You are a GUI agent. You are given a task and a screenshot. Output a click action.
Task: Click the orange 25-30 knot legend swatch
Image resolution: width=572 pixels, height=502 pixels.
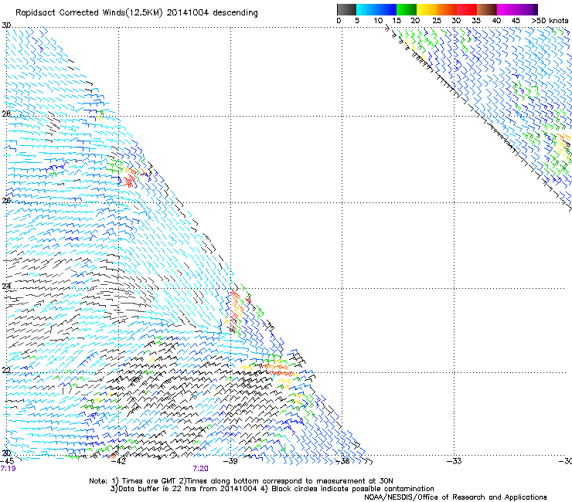click(447, 9)
